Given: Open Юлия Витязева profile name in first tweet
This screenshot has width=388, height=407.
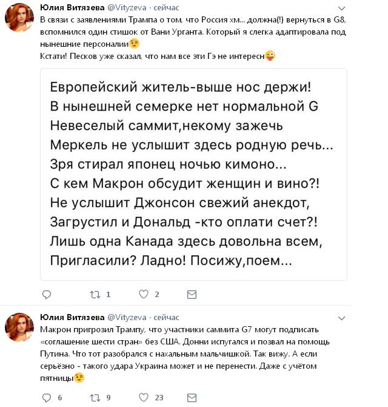Looking at the screenshot, I should tap(72, 7).
